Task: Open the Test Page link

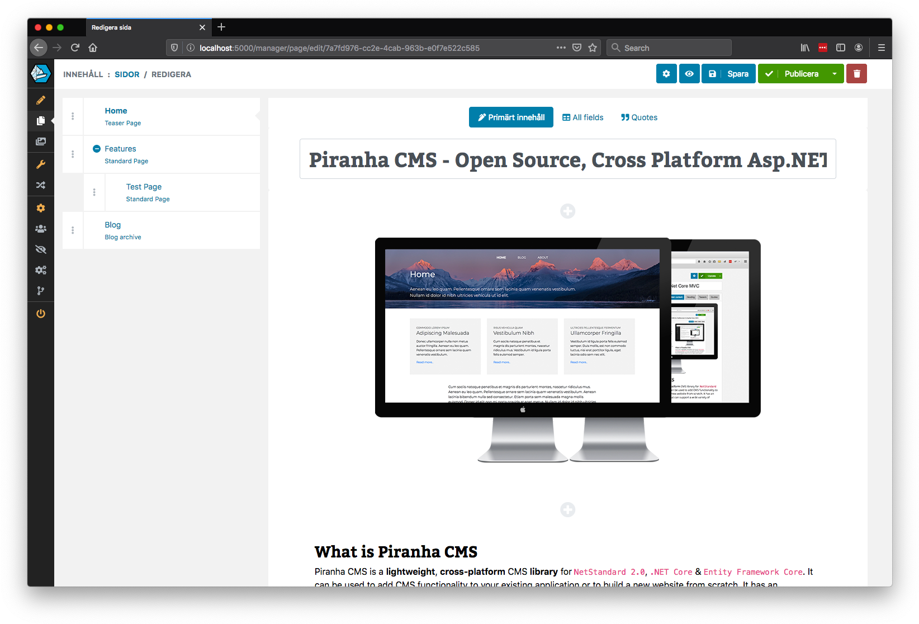Action: click(144, 187)
